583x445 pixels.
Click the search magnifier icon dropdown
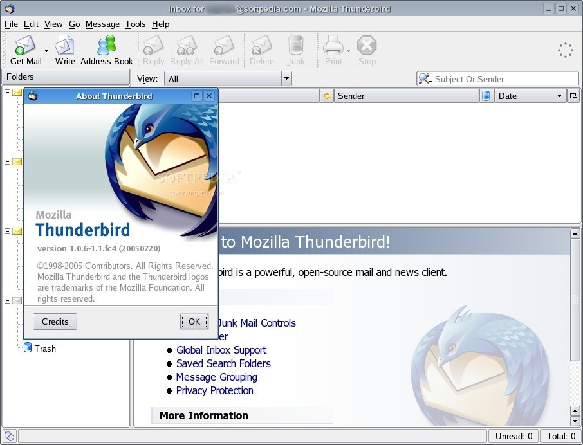point(425,78)
